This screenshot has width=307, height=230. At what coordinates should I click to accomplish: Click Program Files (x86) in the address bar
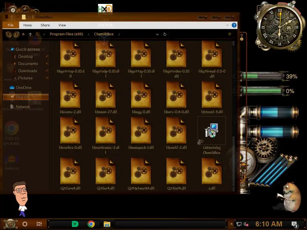(x=66, y=34)
